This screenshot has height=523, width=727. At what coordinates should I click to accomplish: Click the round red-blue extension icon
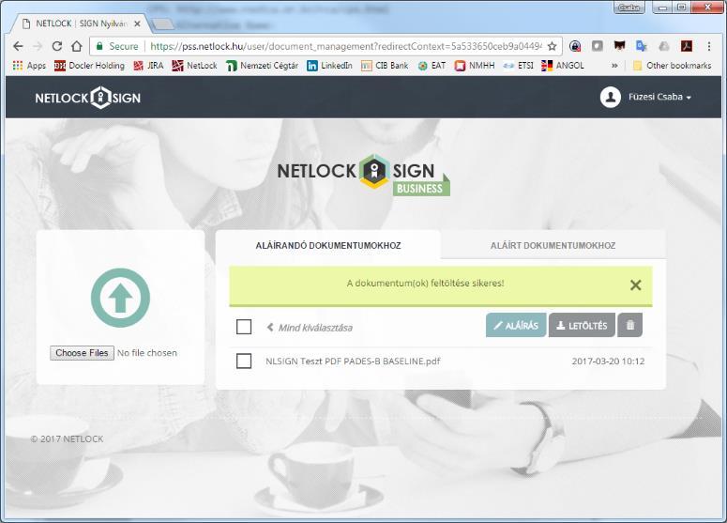click(x=575, y=46)
